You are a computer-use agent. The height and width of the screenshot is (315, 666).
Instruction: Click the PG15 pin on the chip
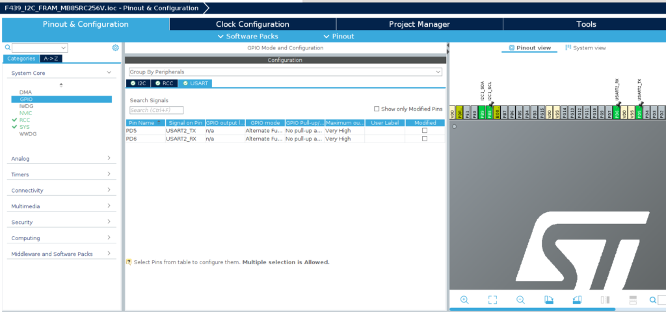point(542,113)
